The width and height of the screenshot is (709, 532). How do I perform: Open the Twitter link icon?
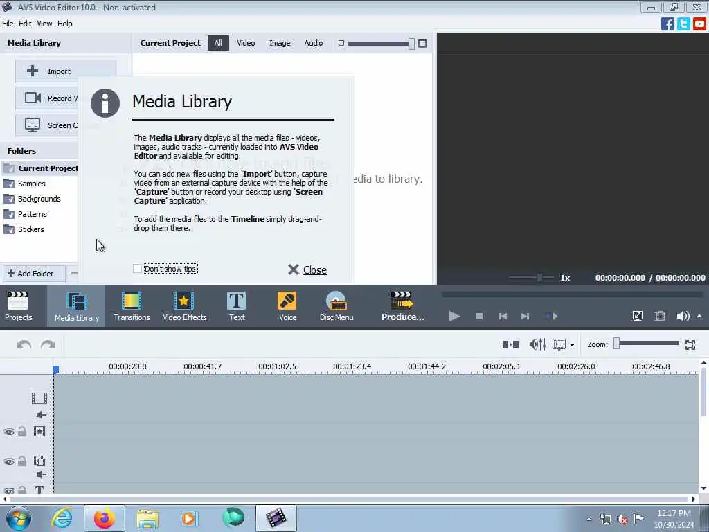(683, 24)
